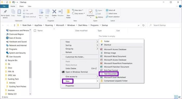
Task: Choose Shortcut in New submenu
Action: pyautogui.click(x=121, y=45)
